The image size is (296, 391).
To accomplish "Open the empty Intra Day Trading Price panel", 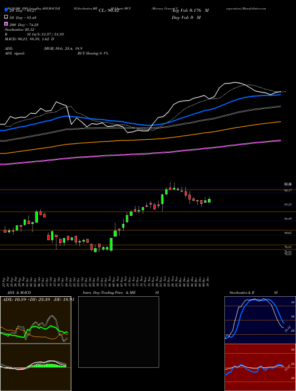I will (118, 332).
